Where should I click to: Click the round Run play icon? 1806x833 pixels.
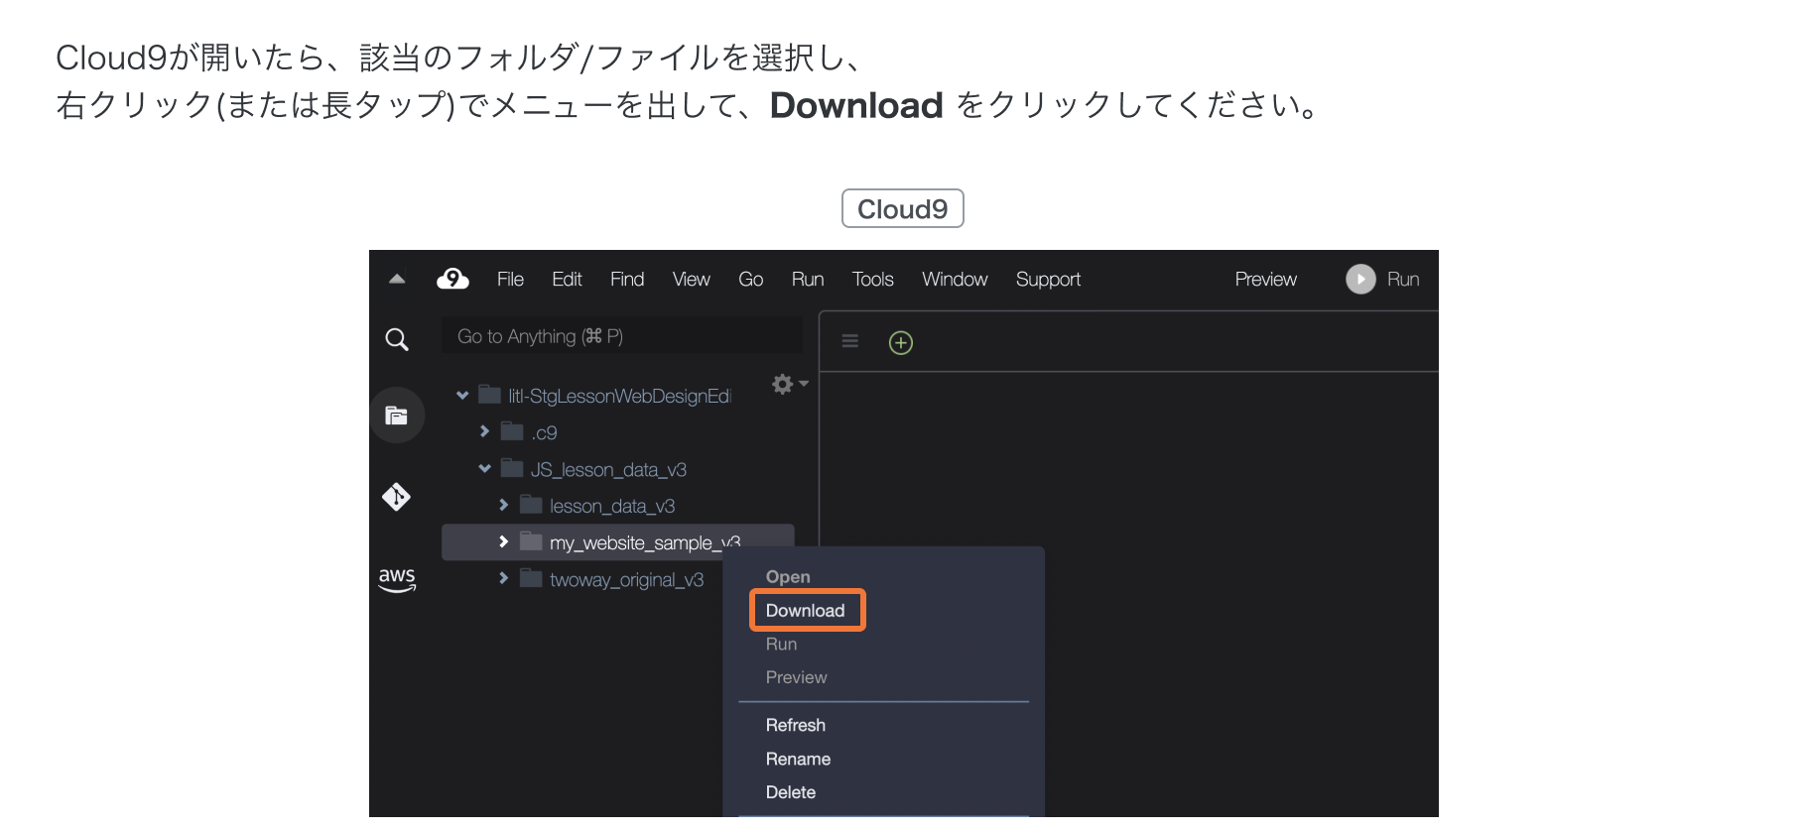(x=1360, y=280)
